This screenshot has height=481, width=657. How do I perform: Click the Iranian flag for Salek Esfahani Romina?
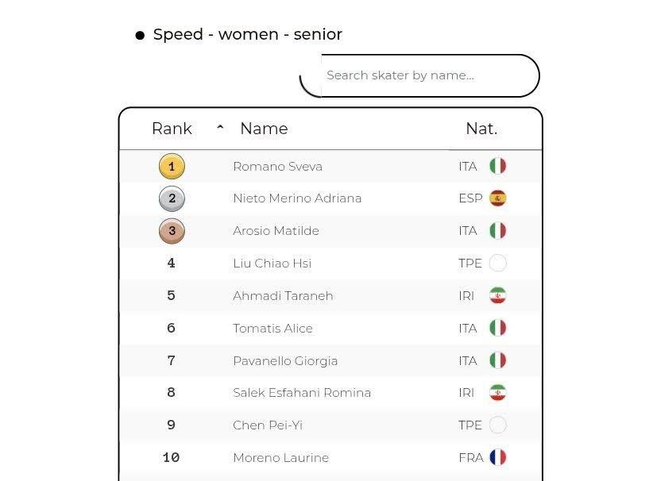(x=498, y=393)
